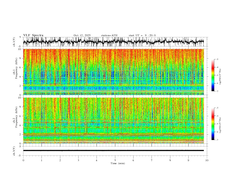Click the ch.3(V) waveform trace
Screen dimensions: 233x180
(114, 151)
